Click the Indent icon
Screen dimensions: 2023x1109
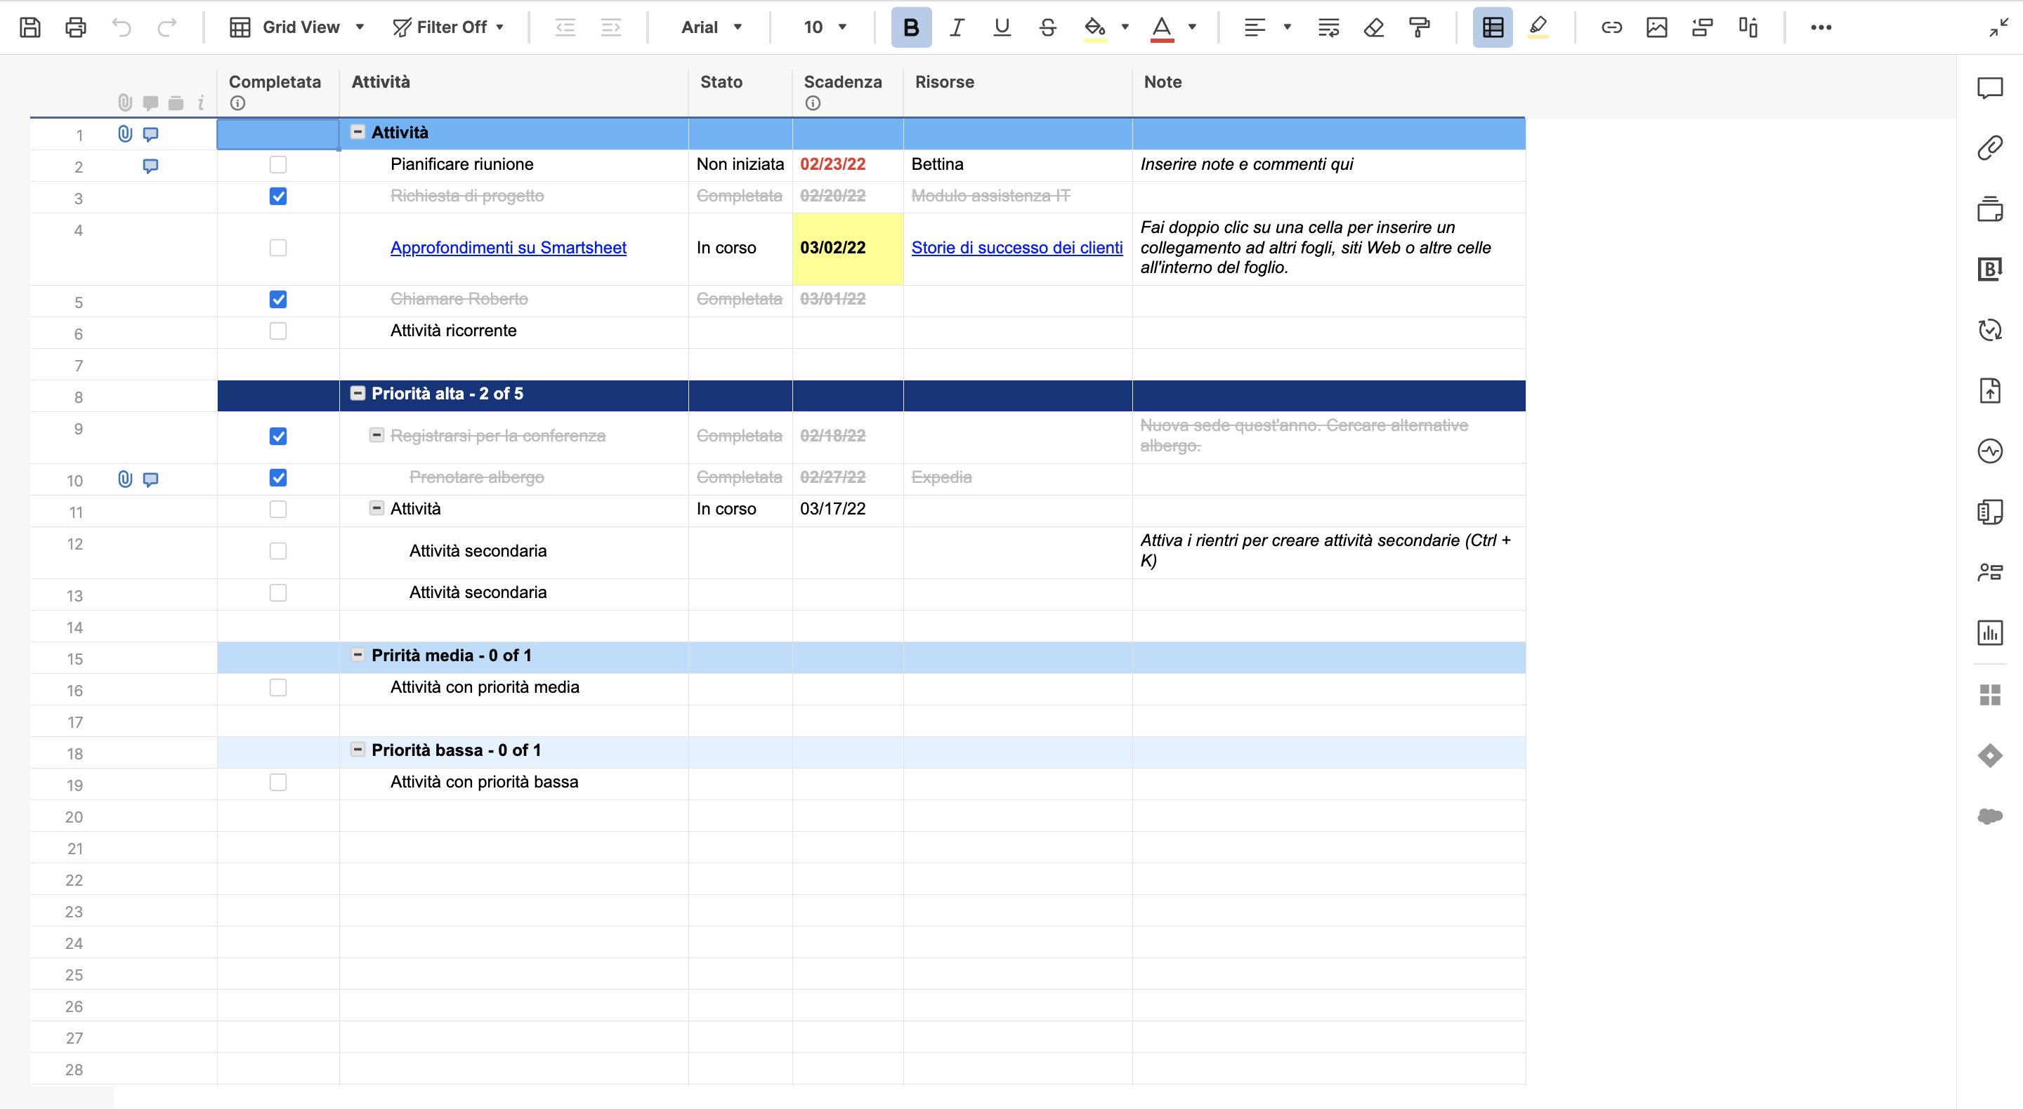[x=611, y=27]
